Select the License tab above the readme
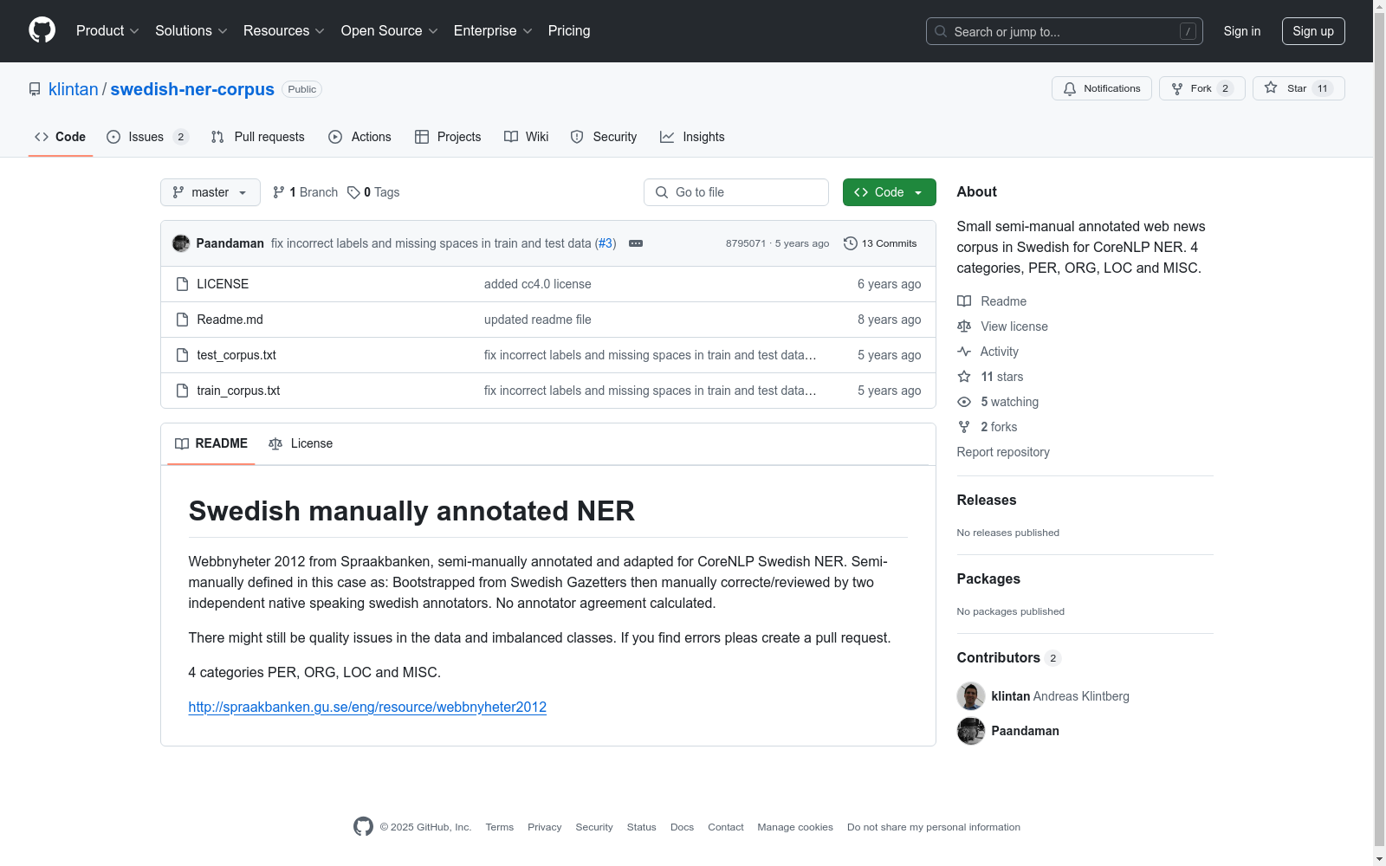This screenshot has height=866, width=1386. tap(301, 443)
